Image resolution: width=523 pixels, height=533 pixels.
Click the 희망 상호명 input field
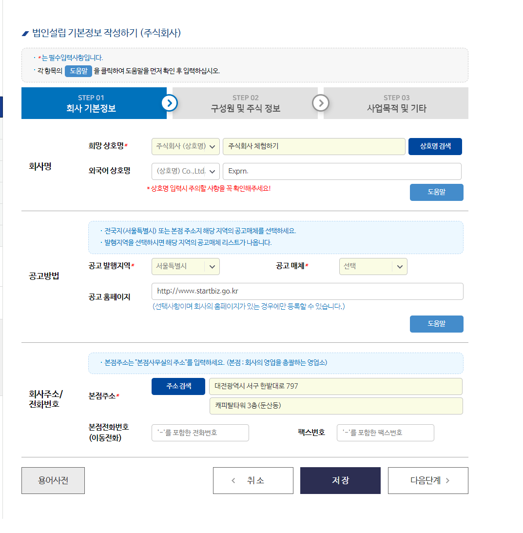point(314,146)
